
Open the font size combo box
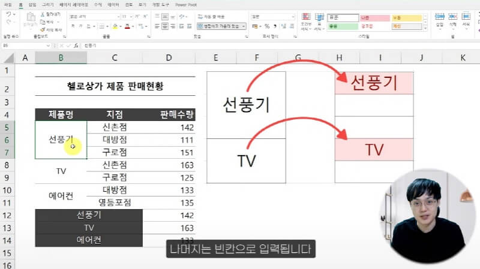[x=127, y=17]
